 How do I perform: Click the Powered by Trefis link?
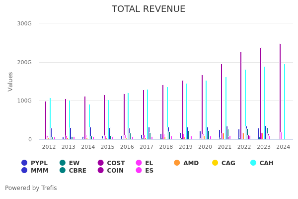click(31, 188)
